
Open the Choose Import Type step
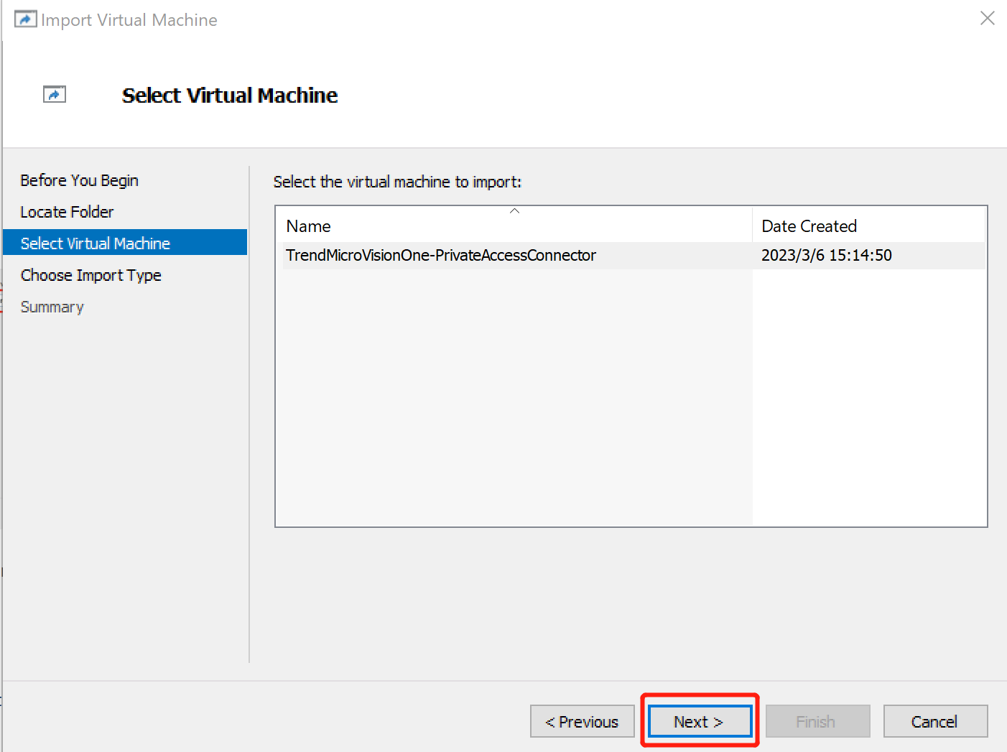tap(91, 275)
